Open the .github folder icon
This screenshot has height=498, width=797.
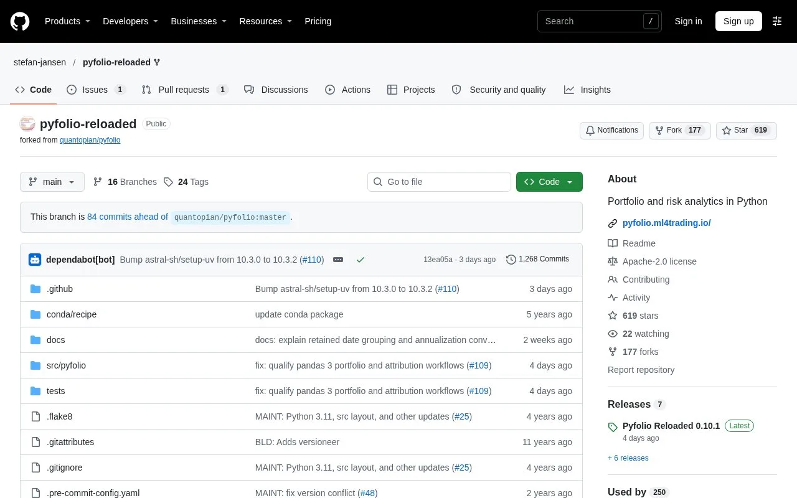click(35, 289)
